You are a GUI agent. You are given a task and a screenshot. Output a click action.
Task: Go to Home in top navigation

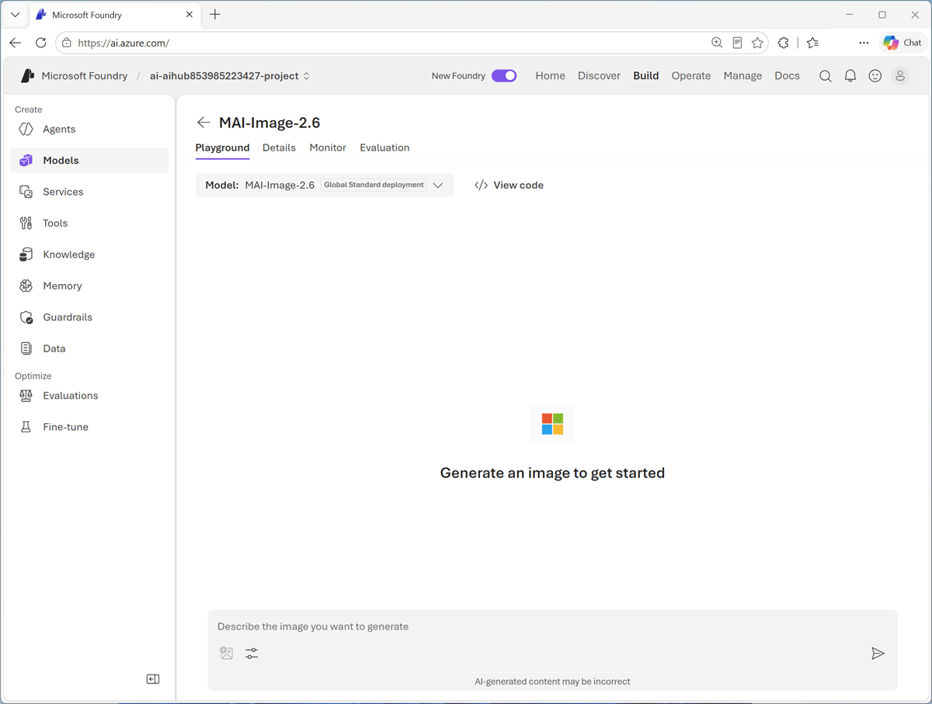click(550, 76)
